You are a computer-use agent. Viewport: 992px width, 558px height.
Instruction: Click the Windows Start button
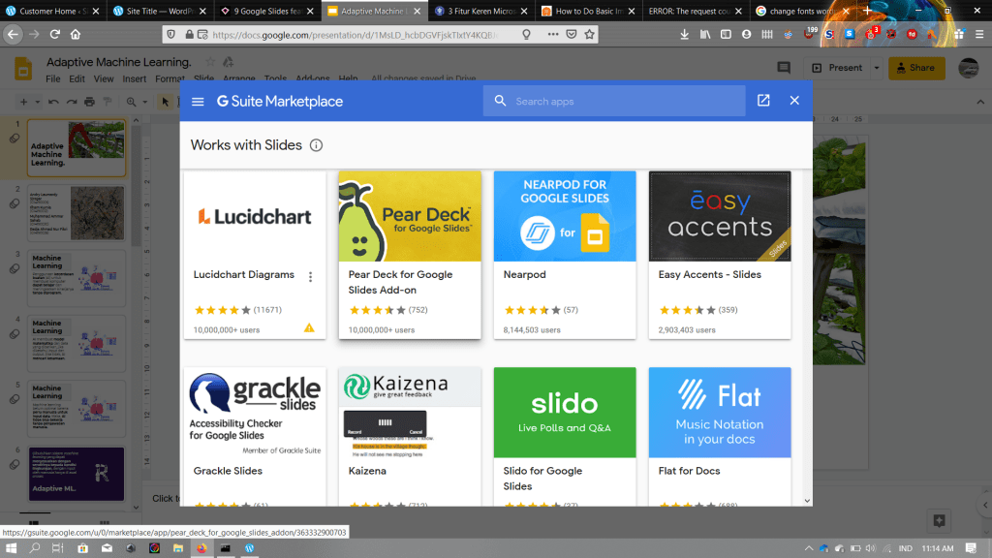tap(12, 547)
